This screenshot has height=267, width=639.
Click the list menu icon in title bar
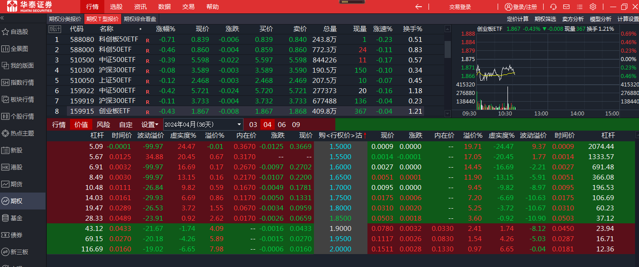[580, 7]
